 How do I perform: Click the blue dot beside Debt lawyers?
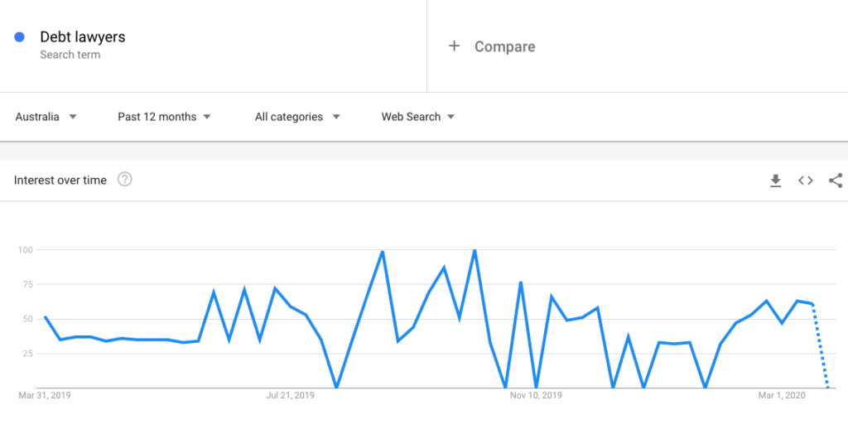20,36
